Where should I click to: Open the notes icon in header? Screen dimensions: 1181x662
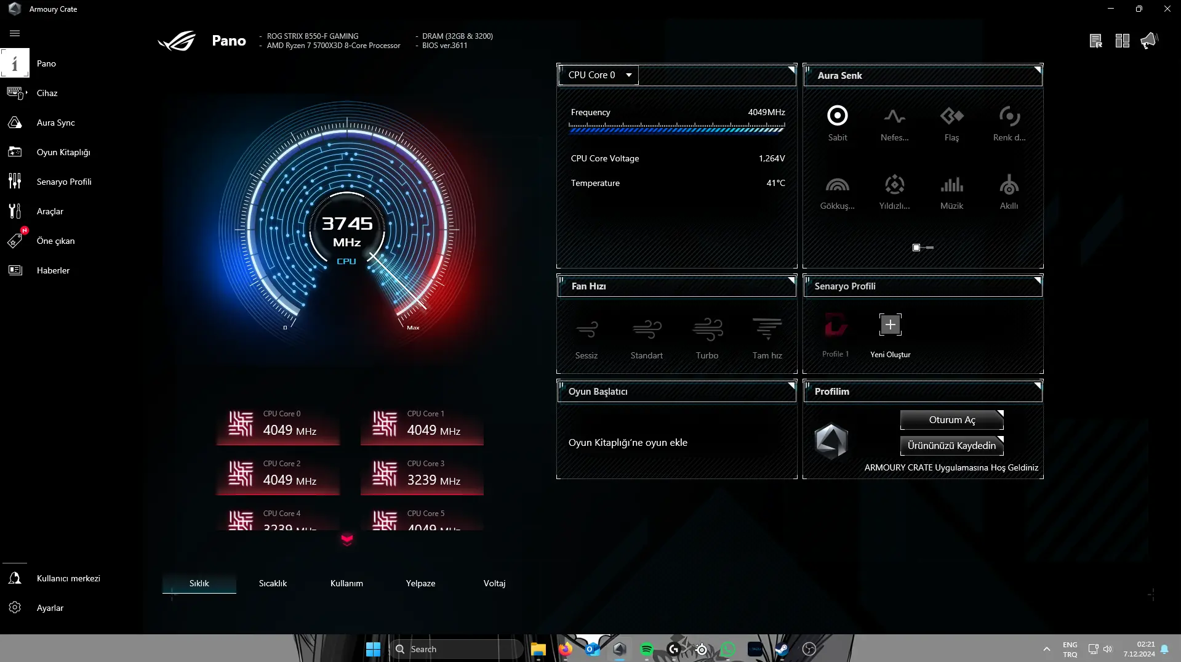pyautogui.click(x=1095, y=41)
